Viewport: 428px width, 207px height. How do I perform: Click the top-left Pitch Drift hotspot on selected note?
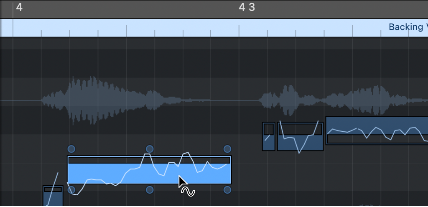[71, 149]
